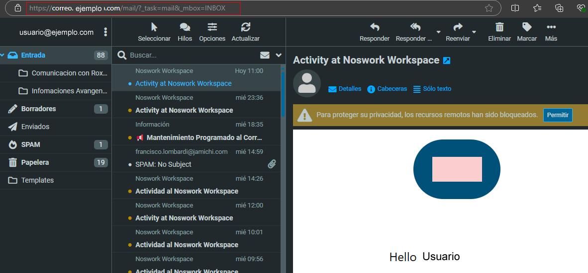Open the Papelera folder
Screen dimensions: 588x273
(x=35, y=162)
